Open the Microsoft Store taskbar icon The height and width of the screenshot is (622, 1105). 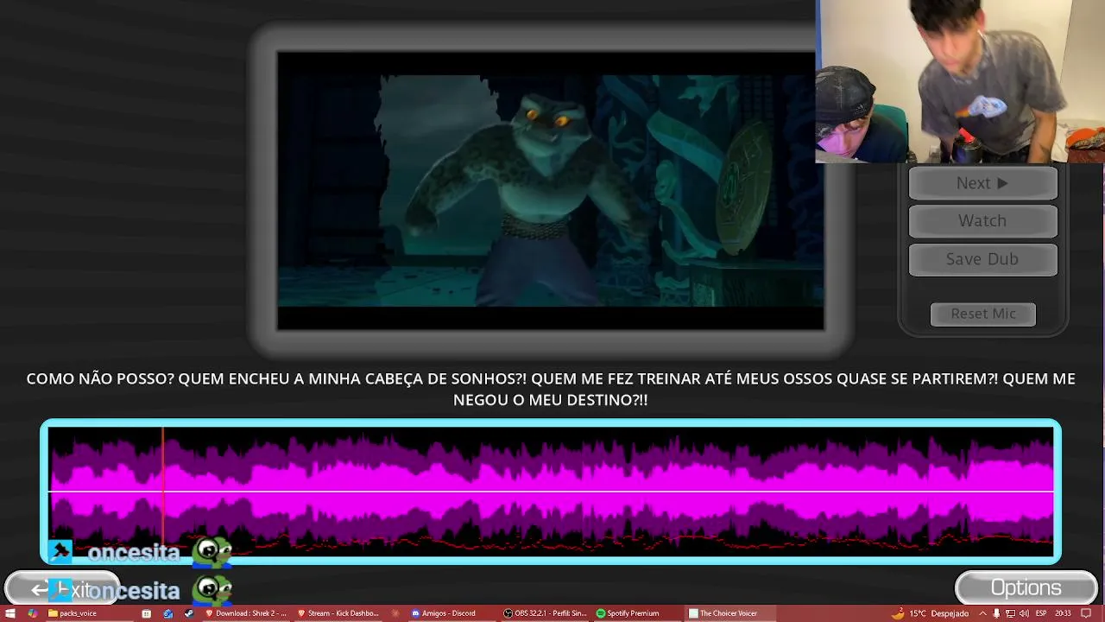(x=146, y=613)
